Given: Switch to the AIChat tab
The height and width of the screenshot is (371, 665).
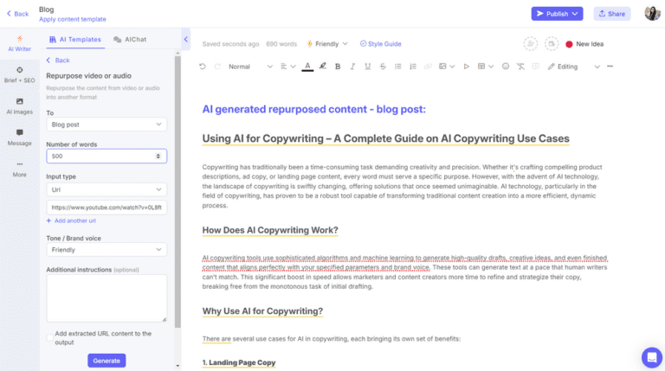Looking at the screenshot, I should (x=130, y=39).
